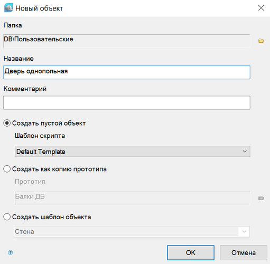Expand the Стена object template dropdown
The width and height of the screenshot is (270, 264).
[x=132, y=232]
